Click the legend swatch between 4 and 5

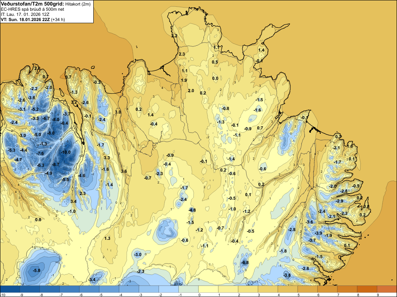pyautogui.click(x=287, y=289)
